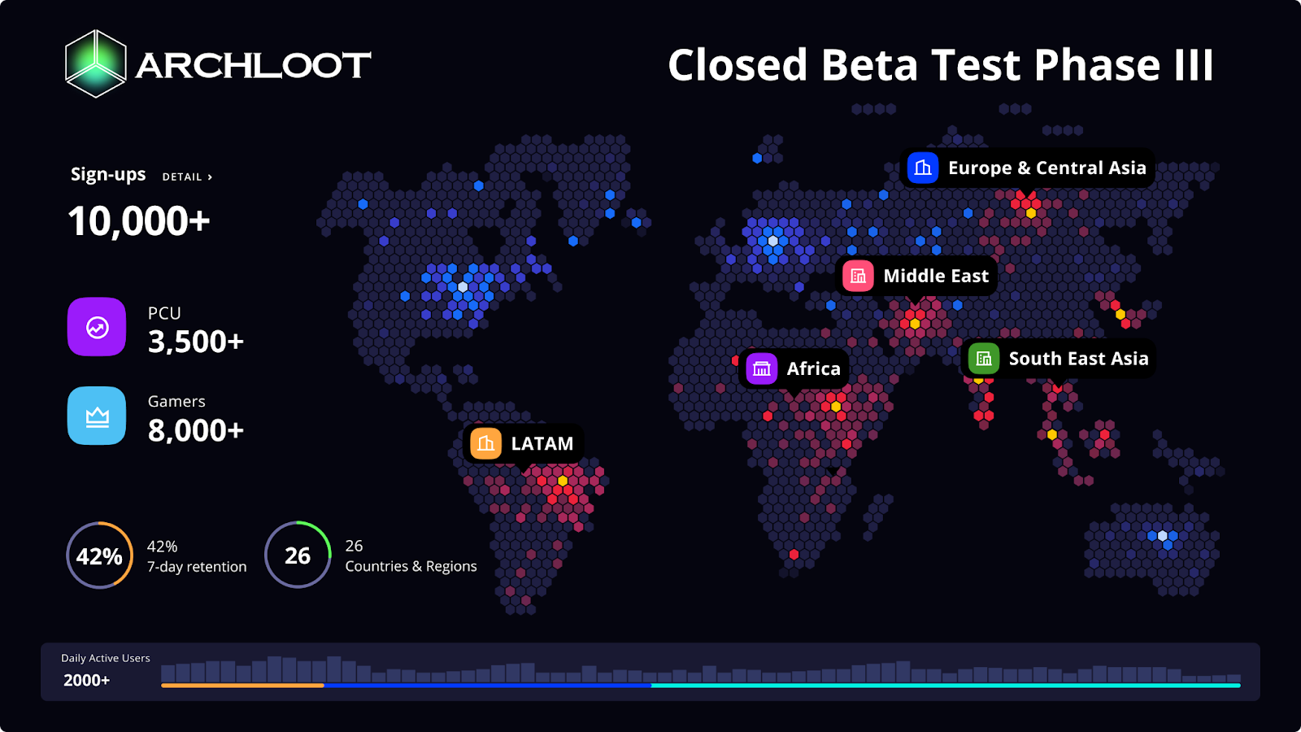Click the "8,000+" gamers value
Screen dimensions: 1301x732
coord(196,430)
